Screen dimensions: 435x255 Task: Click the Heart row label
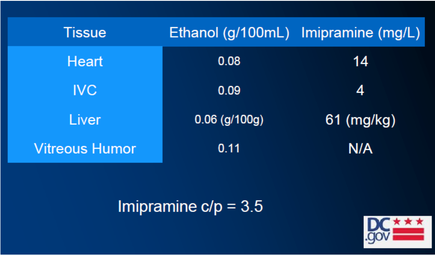pos(85,61)
